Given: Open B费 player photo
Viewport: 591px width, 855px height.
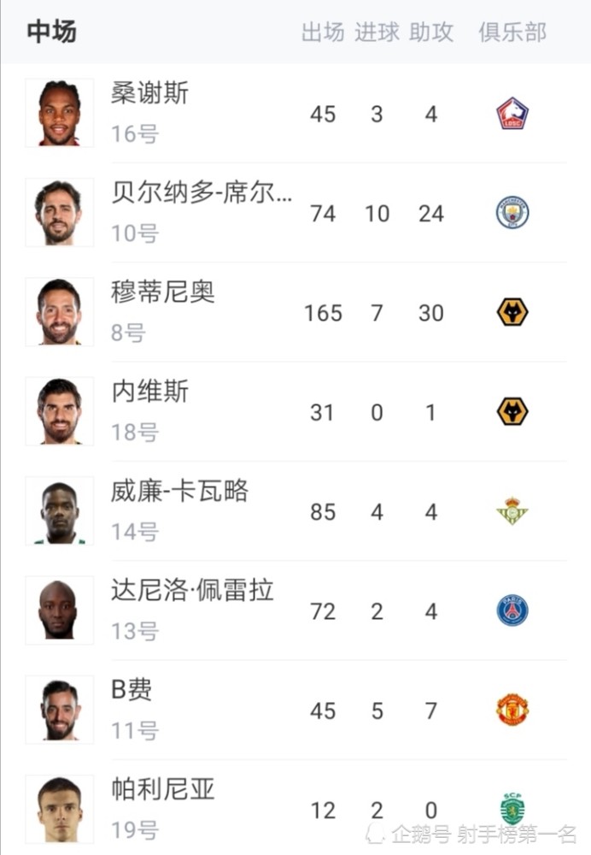Looking at the screenshot, I should pos(60,710).
